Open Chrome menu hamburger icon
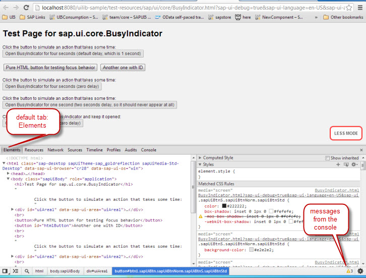This screenshot has width=366, height=278. (x=360, y=8)
